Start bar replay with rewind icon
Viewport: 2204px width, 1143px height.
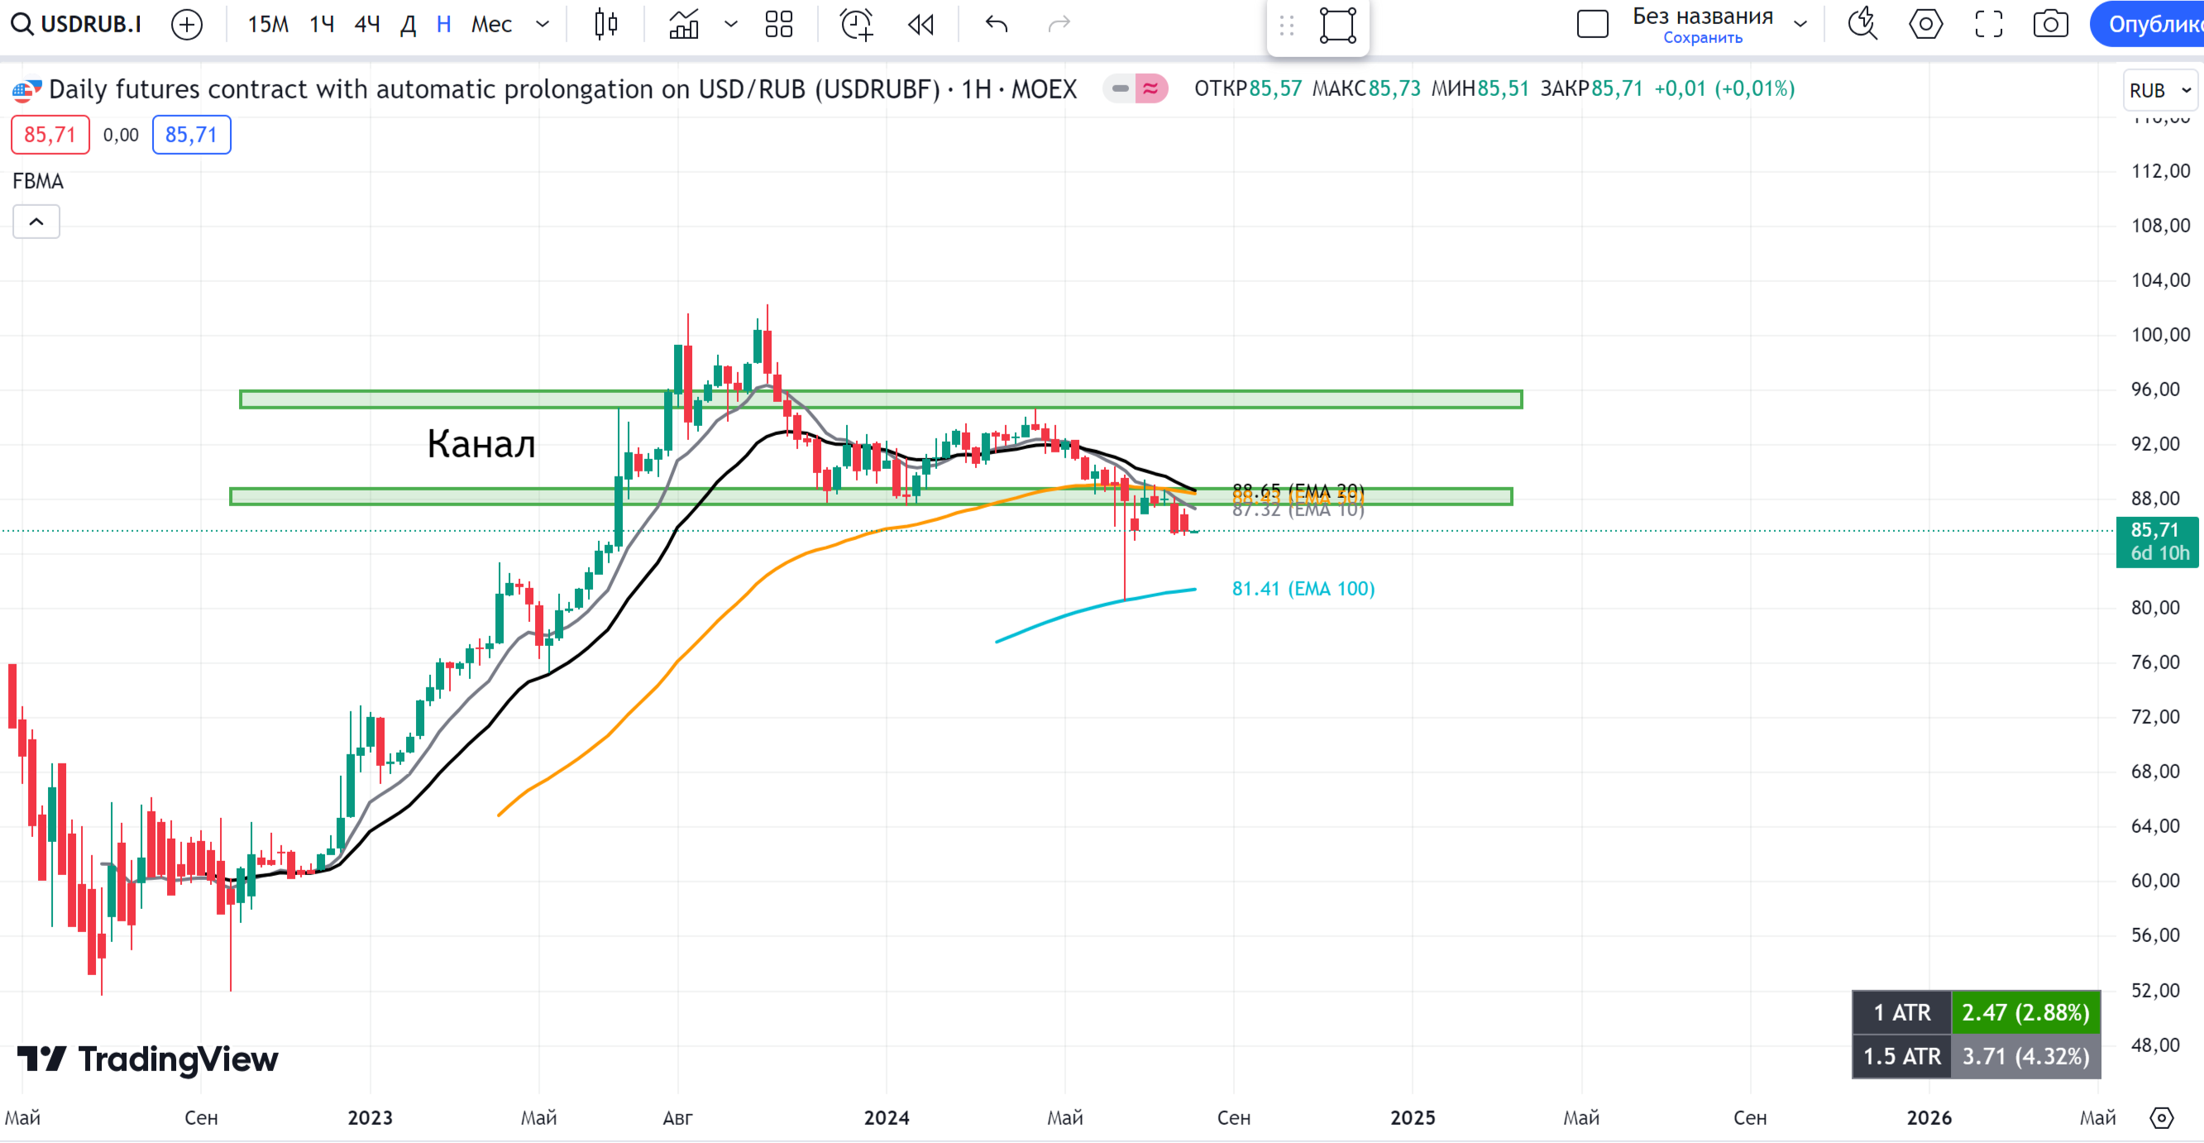tap(920, 24)
